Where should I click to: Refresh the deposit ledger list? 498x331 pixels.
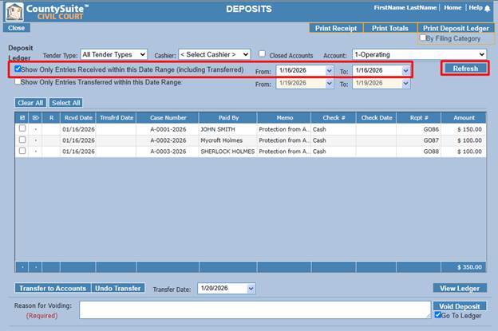coord(465,69)
